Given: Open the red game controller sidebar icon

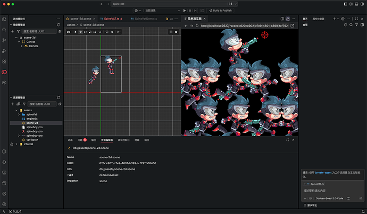Looking at the screenshot, I should (4, 72).
